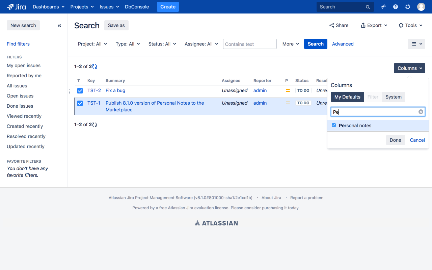Refresh results icon above the issue table
Viewport: 432px width, 270px height.
click(x=95, y=66)
